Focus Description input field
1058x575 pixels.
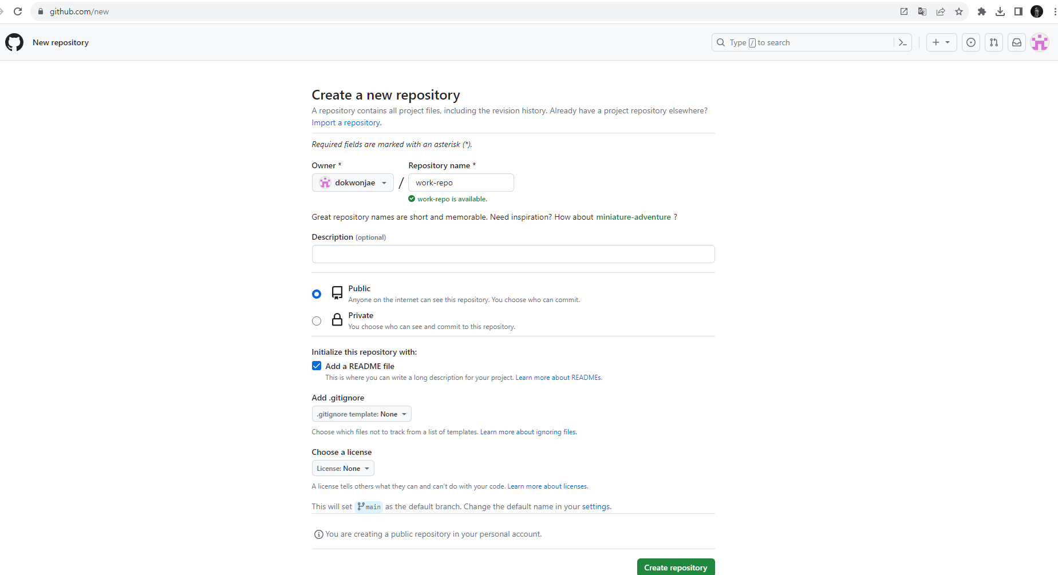pyautogui.click(x=513, y=254)
